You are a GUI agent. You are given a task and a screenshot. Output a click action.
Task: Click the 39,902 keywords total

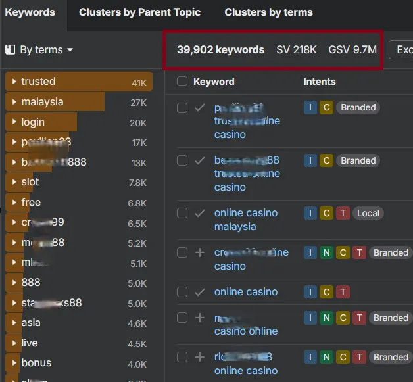(x=221, y=49)
